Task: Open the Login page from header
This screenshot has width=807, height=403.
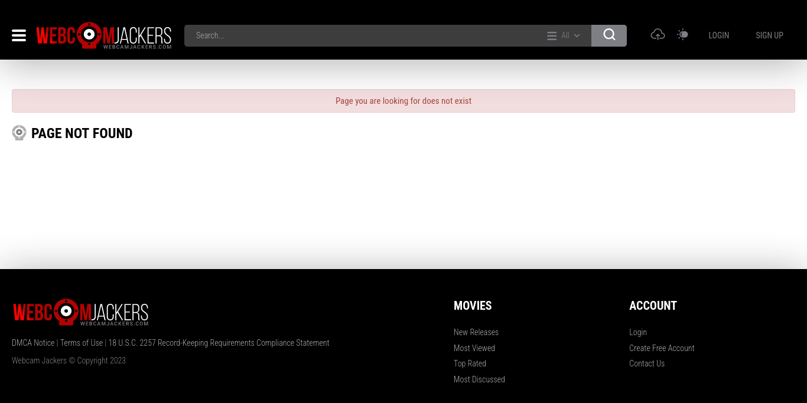Action: click(718, 35)
